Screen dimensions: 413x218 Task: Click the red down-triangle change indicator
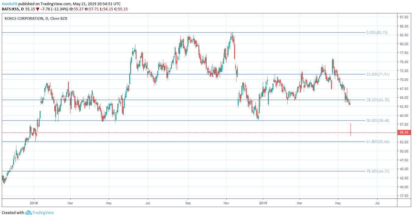(37, 9)
